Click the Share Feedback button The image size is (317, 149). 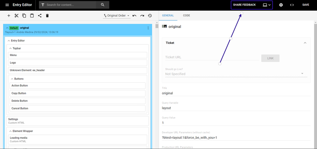[x=244, y=5]
